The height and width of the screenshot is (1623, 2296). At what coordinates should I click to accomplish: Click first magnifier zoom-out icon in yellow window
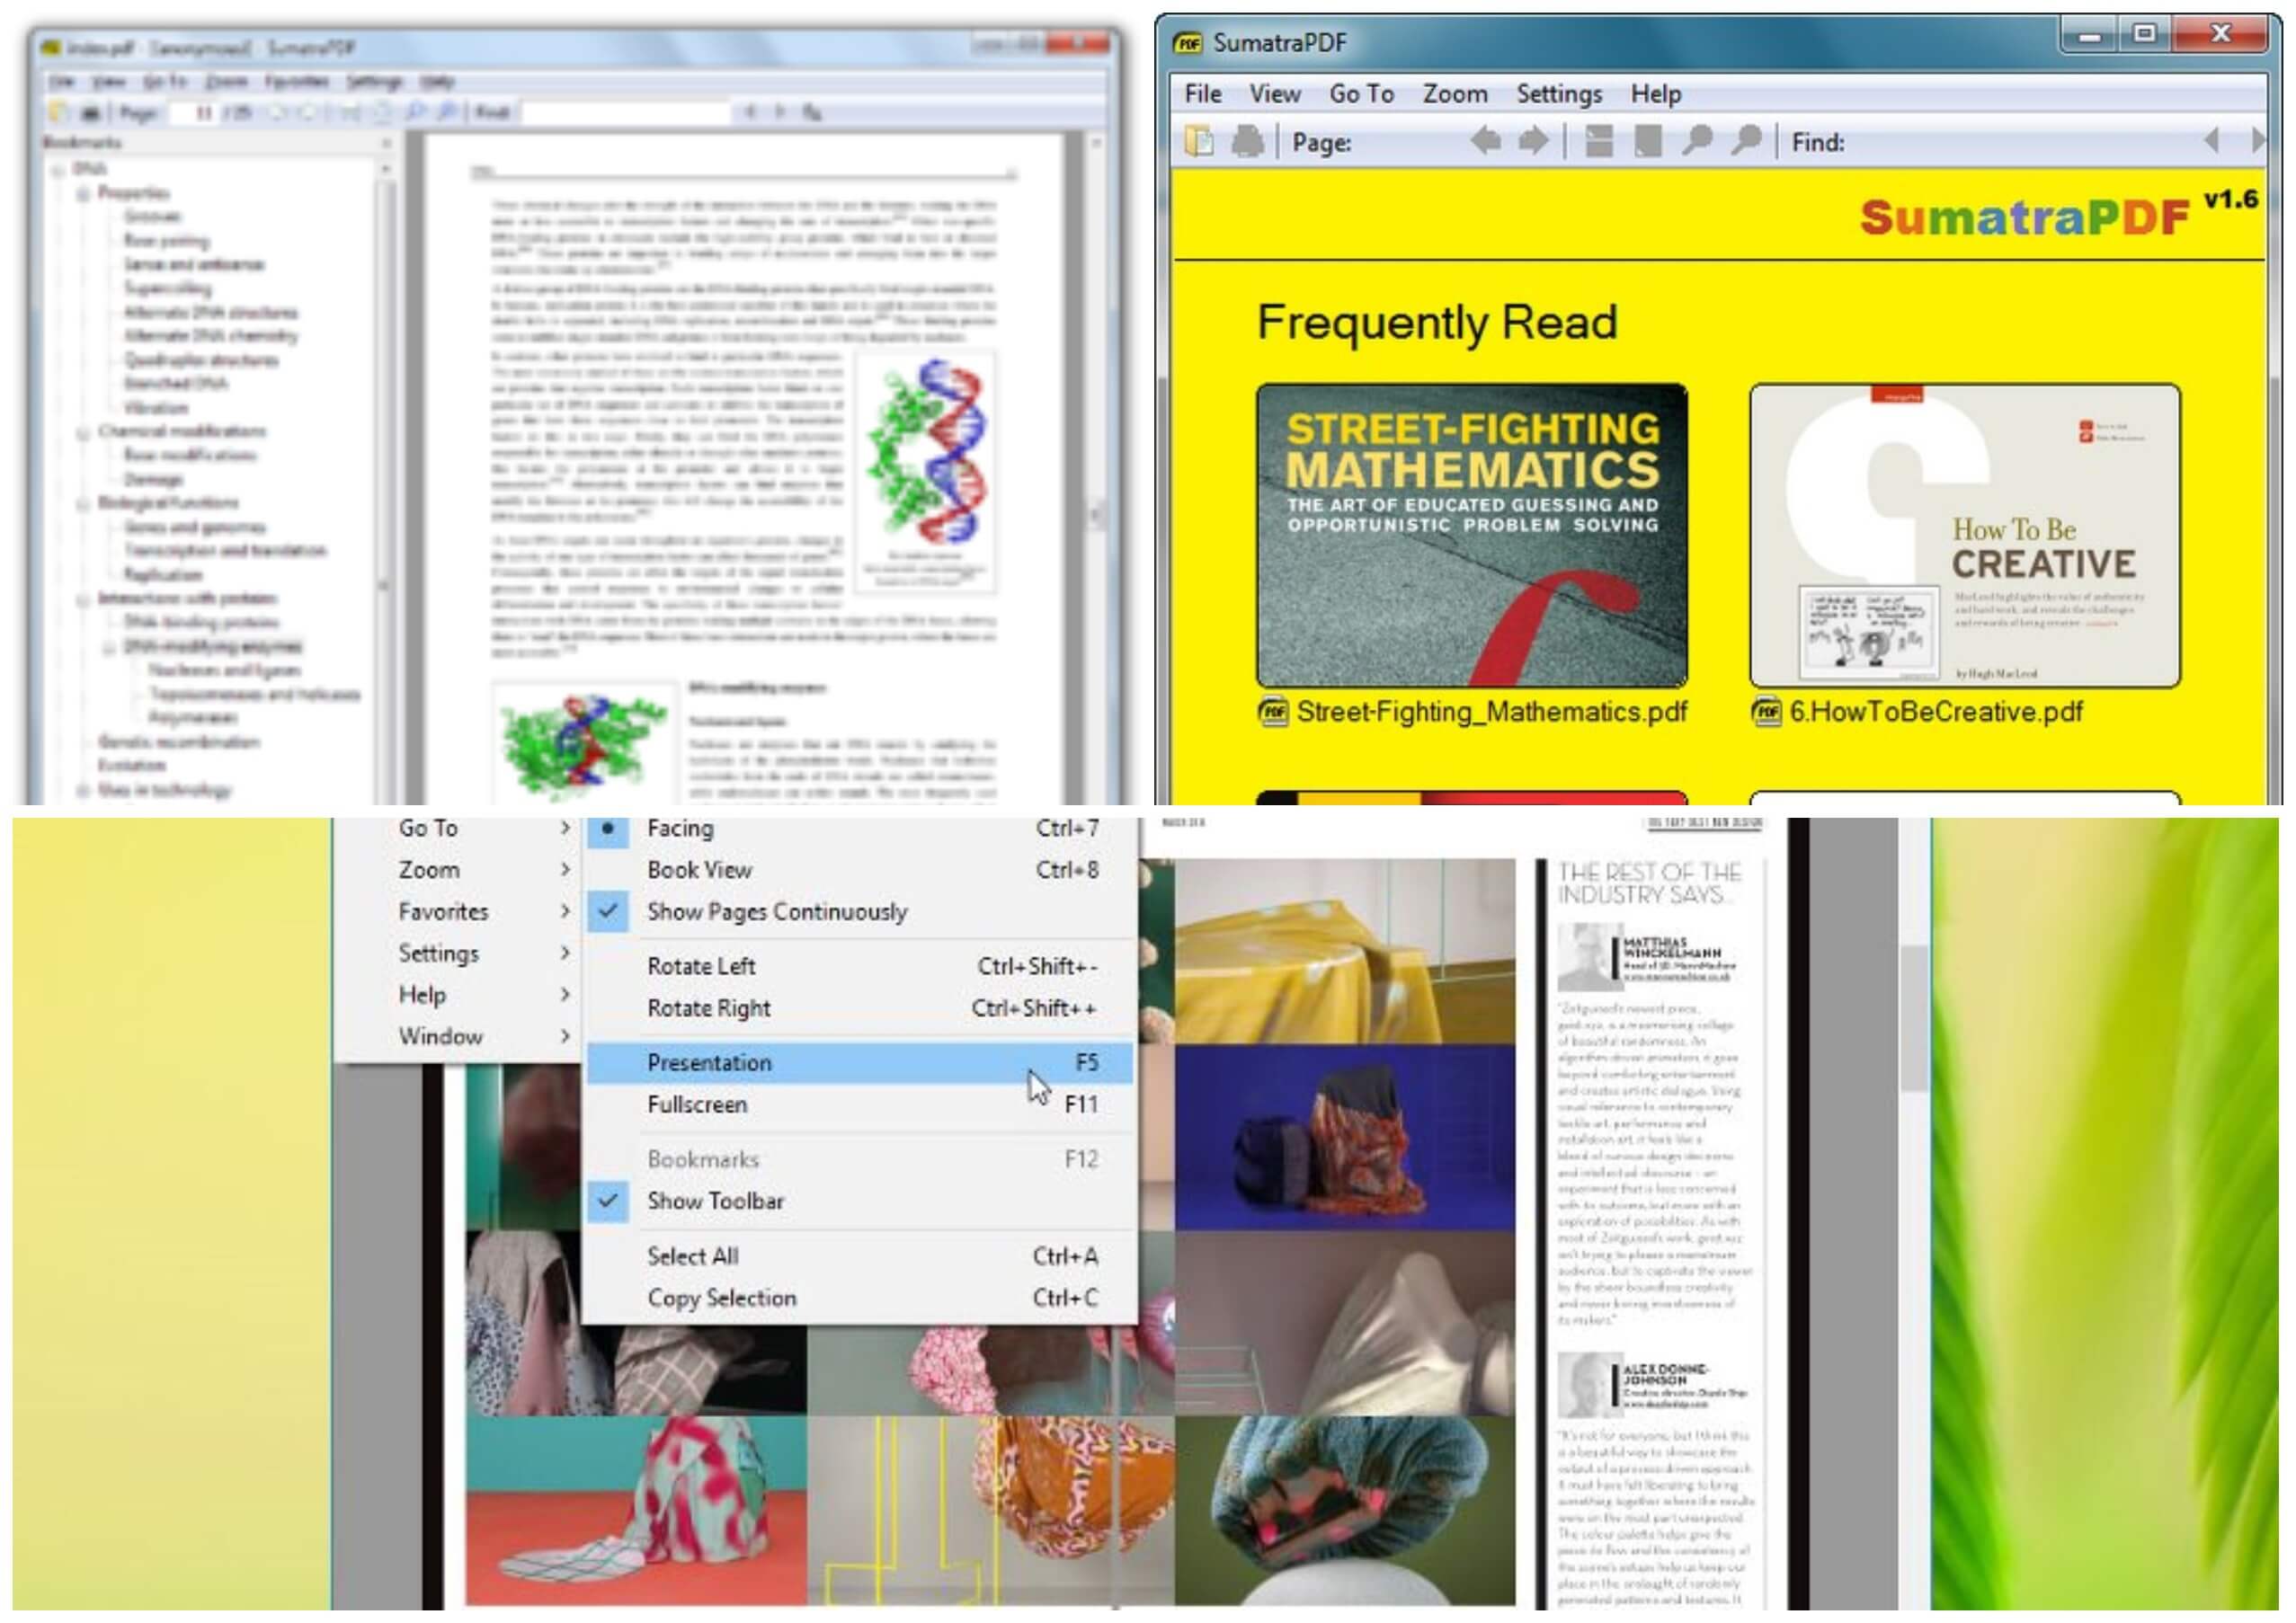tap(1696, 141)
